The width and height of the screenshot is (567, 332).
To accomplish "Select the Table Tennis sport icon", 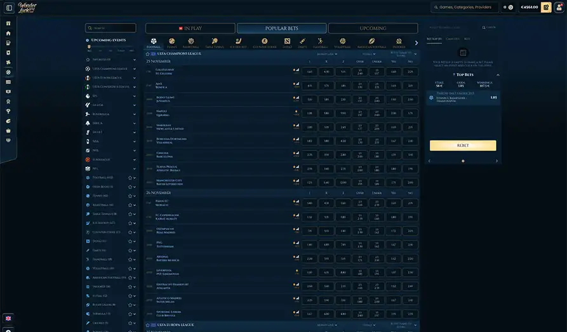I will point(215,43).
